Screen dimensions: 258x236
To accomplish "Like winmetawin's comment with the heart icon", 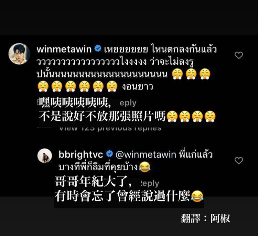I will pos(239,55).
